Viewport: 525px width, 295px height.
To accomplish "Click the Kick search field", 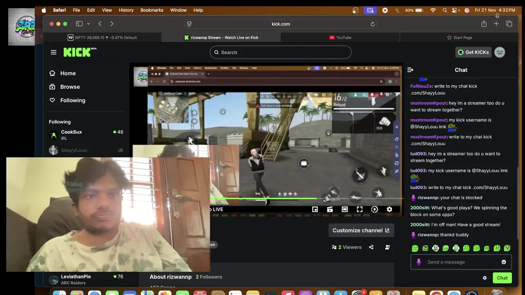I will click(x=281, y=52).
